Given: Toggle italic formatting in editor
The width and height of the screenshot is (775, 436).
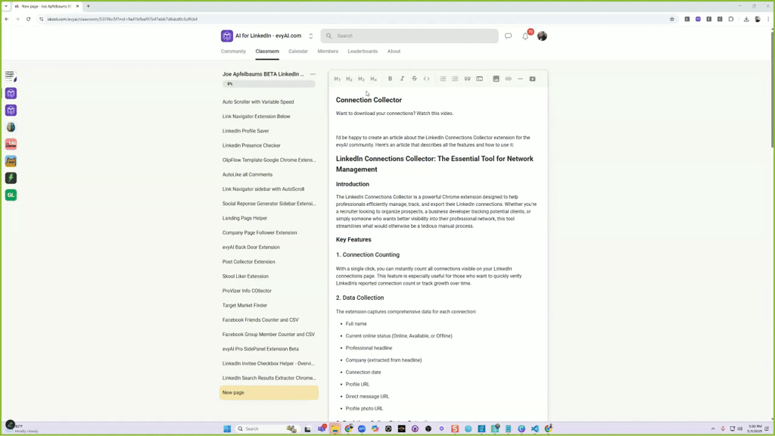Looking at the screenshot, I should click(403, 79).
